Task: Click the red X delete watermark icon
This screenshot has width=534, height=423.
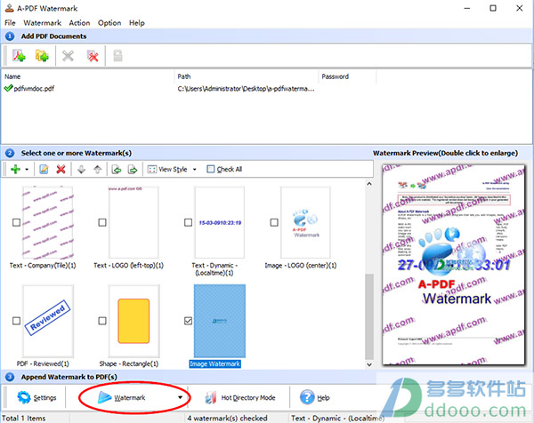Action: pyautogui.click(x=61, y=169)
